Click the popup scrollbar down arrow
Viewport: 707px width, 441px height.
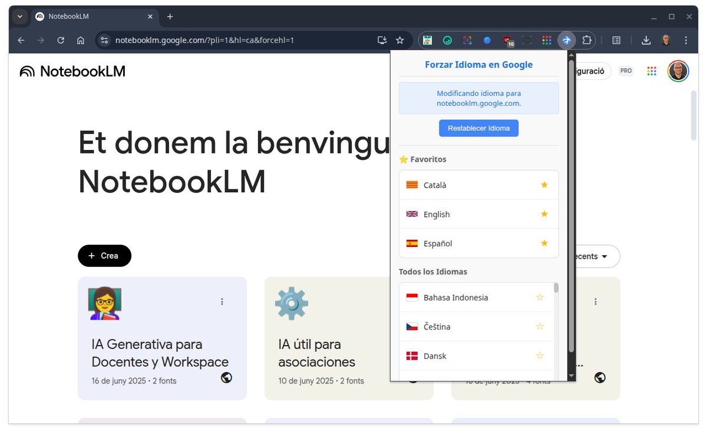(570, 376)
